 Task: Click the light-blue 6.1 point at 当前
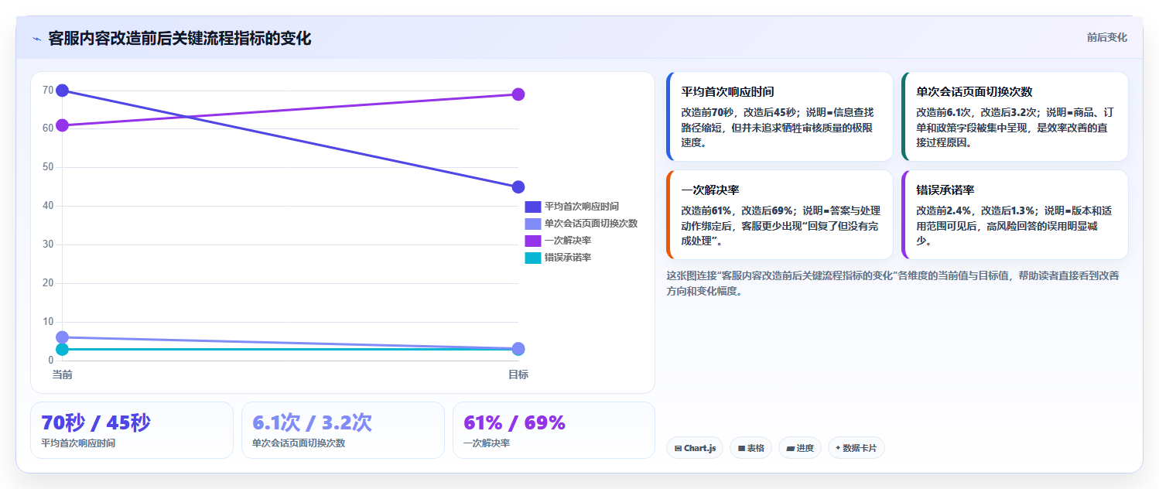pos(63,337)
